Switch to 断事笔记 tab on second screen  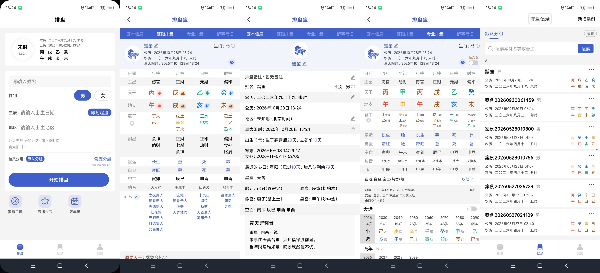click(225, 34)
